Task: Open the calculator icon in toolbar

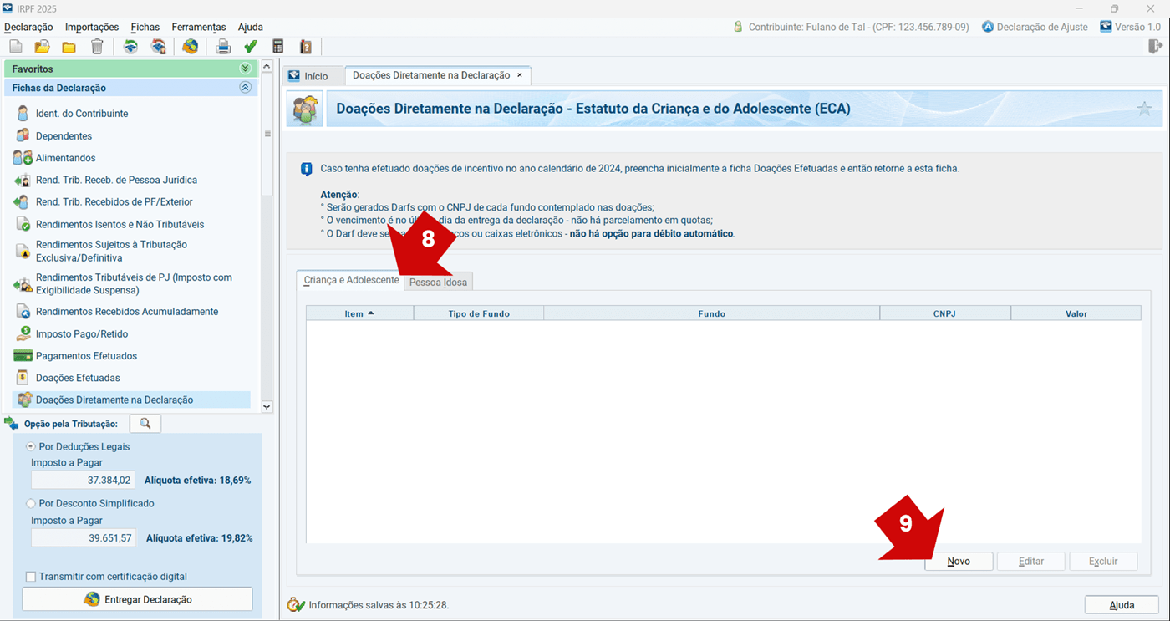Action: (278, 47)
